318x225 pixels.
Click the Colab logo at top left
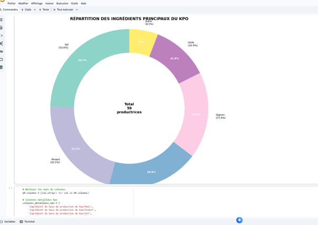[x=2, y=2]
